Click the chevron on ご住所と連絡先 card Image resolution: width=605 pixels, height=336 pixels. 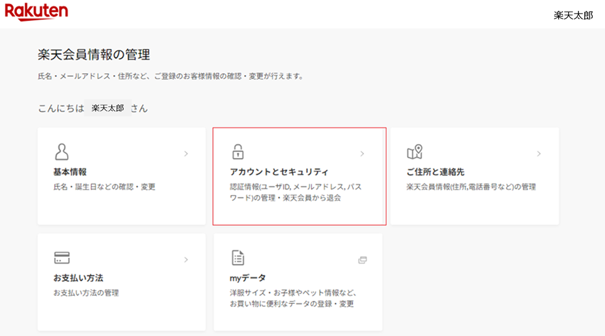(x=539, y=154)
